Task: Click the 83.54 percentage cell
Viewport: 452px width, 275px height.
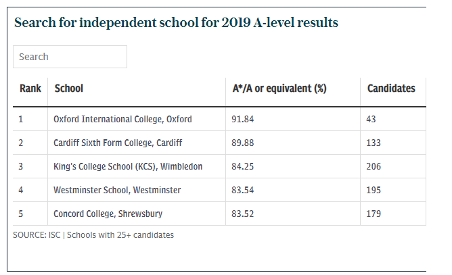Action: (x=243, y=190)
